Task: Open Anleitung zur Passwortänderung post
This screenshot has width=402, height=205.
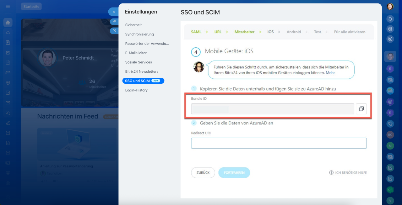Action: [x=66, y=166]
